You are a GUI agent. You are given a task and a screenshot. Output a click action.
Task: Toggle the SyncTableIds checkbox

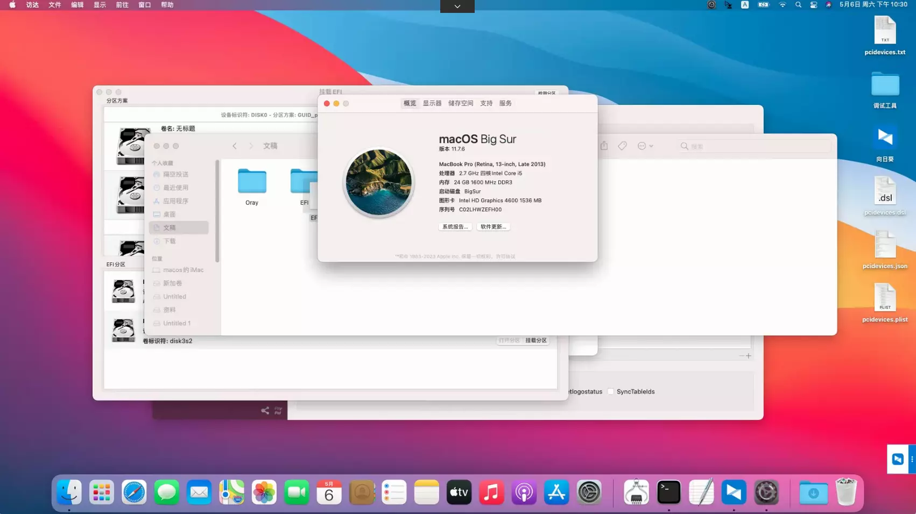(x=610, y=391)
